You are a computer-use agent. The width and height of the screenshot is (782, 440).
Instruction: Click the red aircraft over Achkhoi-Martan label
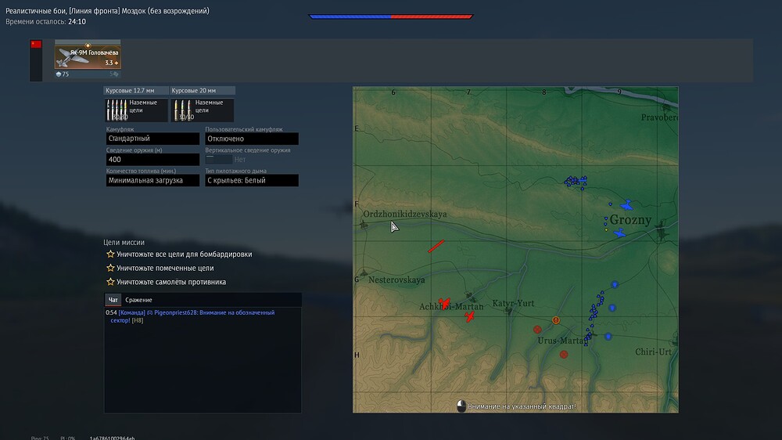[x=444, y=303]
